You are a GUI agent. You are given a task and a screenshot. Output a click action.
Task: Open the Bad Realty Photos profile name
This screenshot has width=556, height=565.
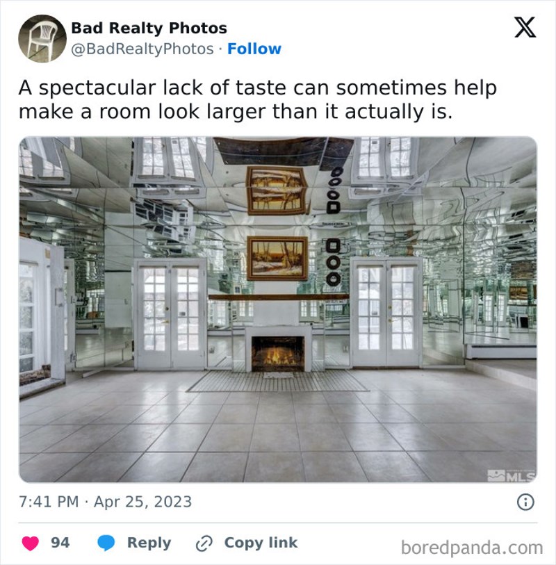coord(149,28)
